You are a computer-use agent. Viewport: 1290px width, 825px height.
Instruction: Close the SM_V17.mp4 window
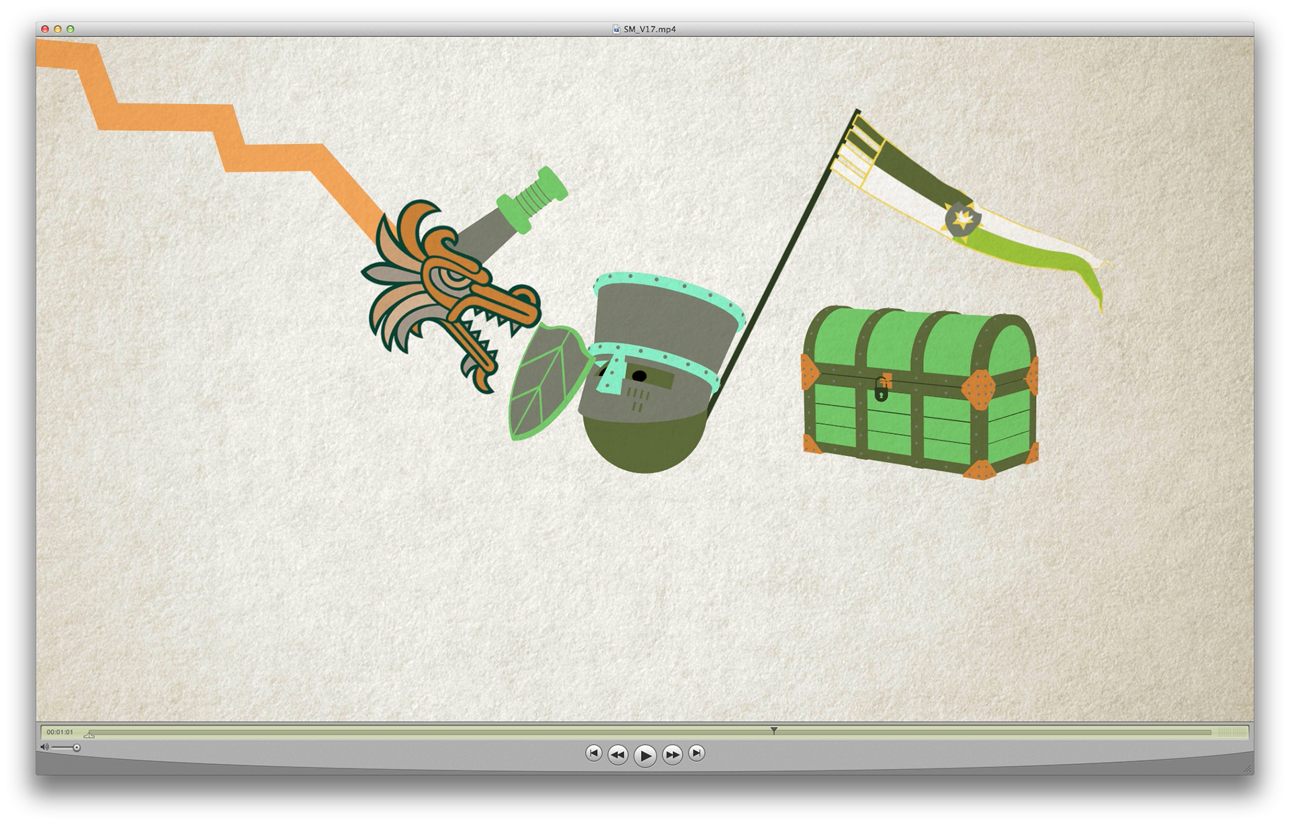click(x=45, y=29)
